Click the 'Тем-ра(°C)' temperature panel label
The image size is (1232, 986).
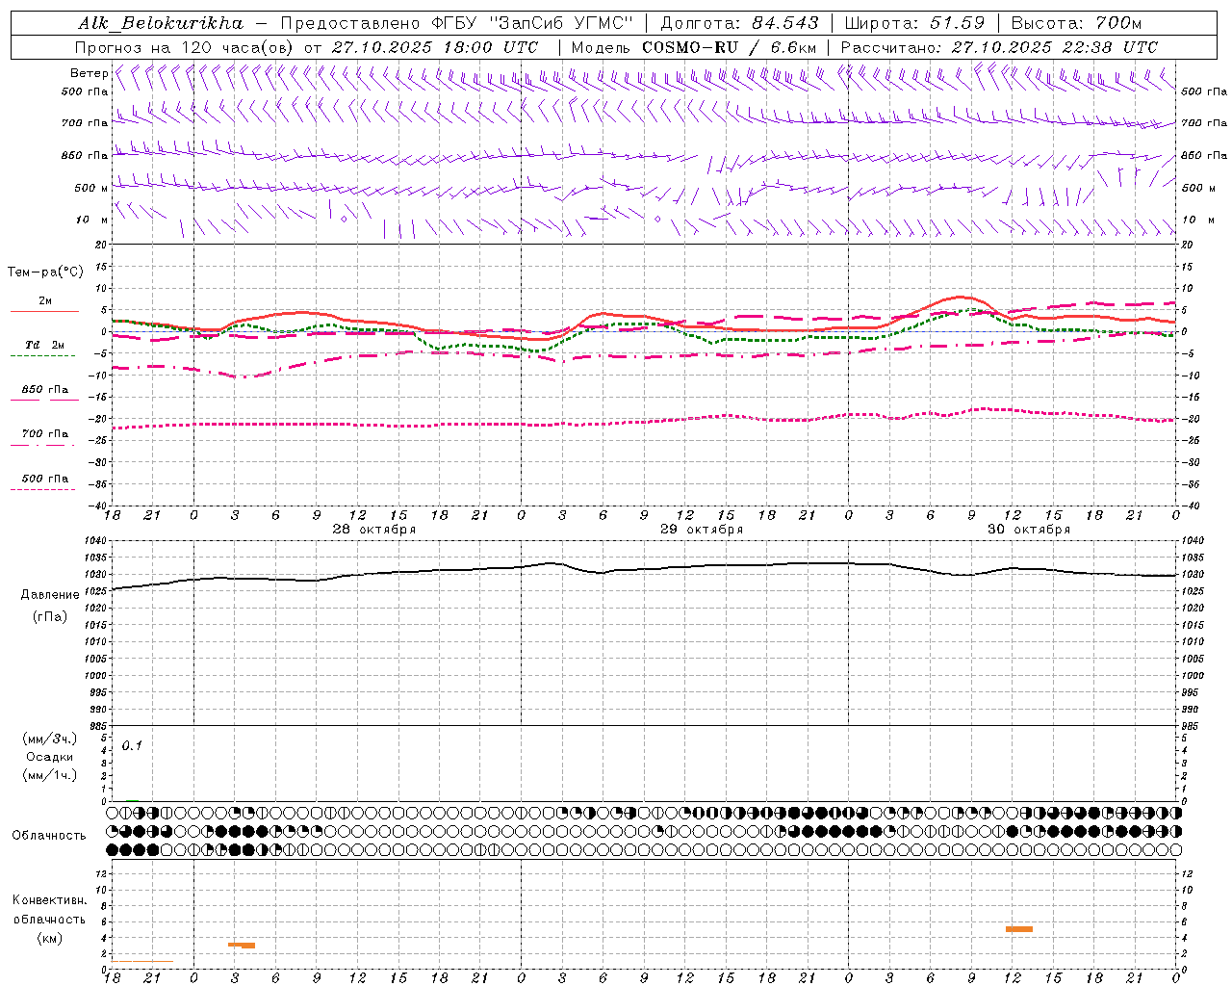[x=45, y=272]
